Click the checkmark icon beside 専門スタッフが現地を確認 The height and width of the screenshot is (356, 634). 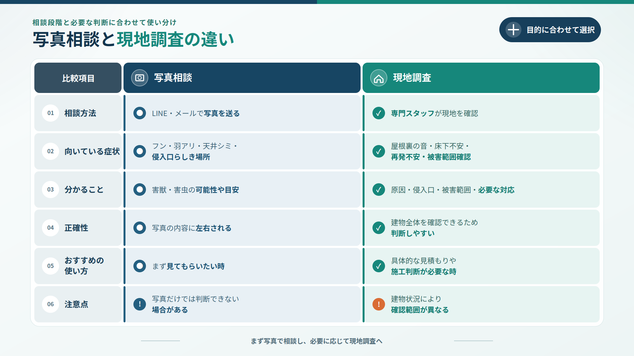coord(379,113)
